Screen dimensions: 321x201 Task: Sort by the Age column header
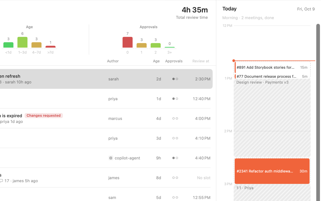click(156, 61)
